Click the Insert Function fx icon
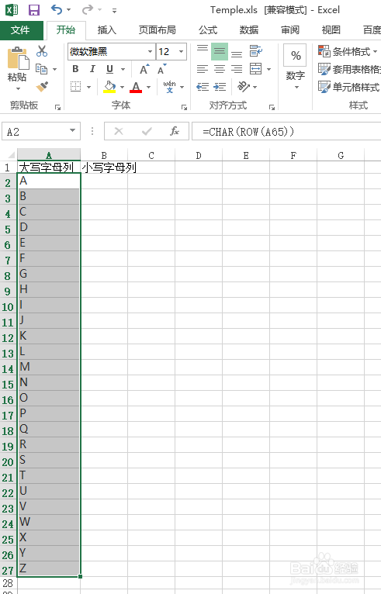 pyautogui.click(x=175, y=132)
